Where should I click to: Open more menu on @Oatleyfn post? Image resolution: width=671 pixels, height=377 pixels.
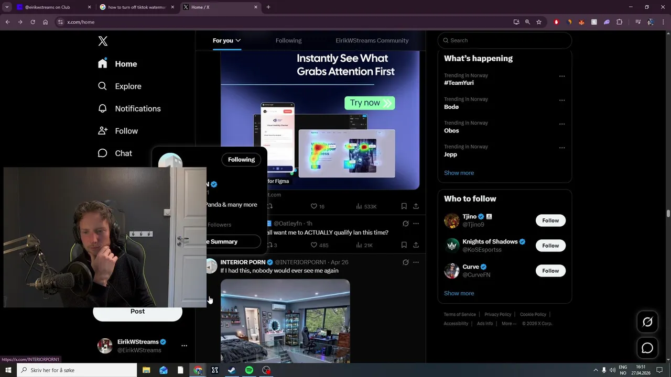click(416, 224)
